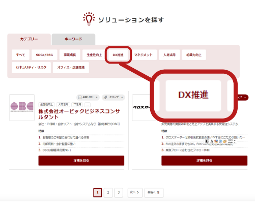Viewport: 255px width, 204px height.
Task: Open the キーワード tab
Action: pos(73,39)
